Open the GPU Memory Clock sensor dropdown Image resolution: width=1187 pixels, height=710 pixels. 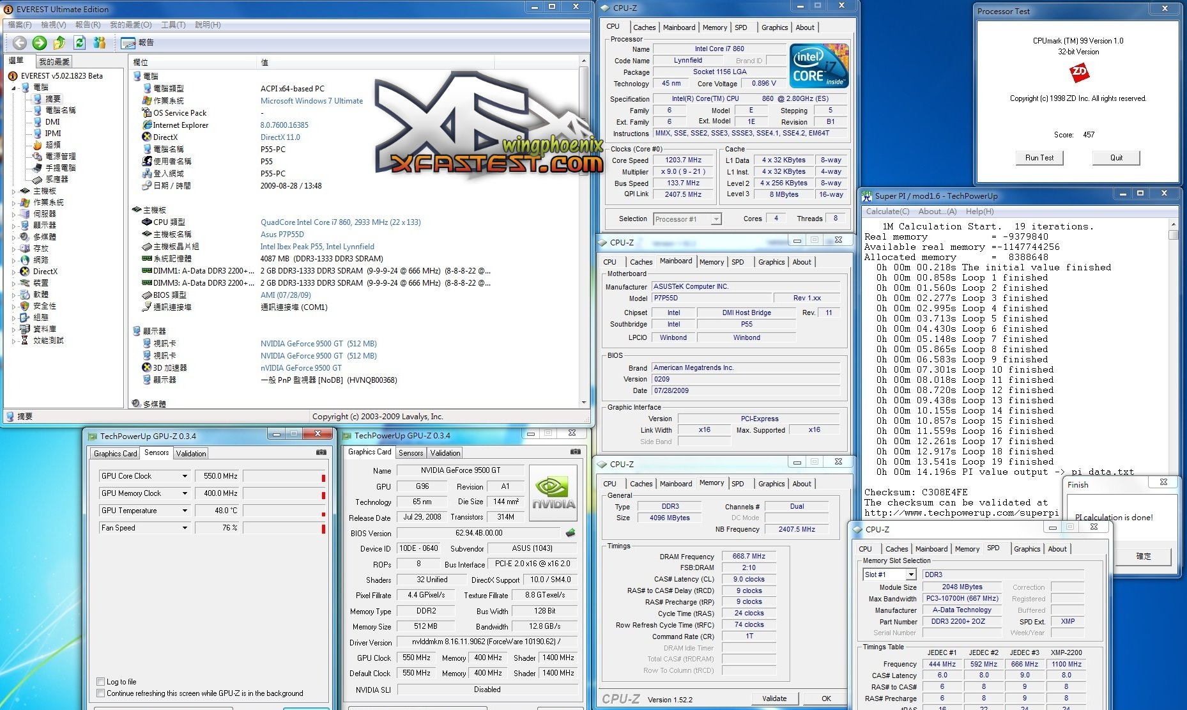tap(185, 493)
